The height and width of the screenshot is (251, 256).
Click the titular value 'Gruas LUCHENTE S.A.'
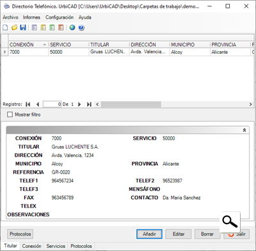coord(75,147)
